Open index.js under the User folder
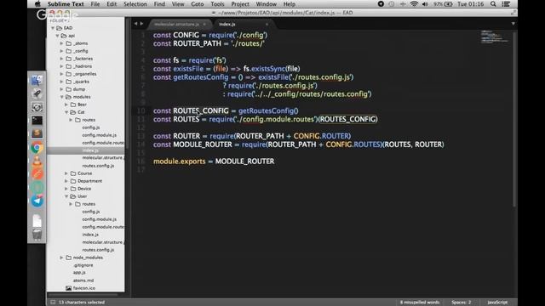 point(90,235)
